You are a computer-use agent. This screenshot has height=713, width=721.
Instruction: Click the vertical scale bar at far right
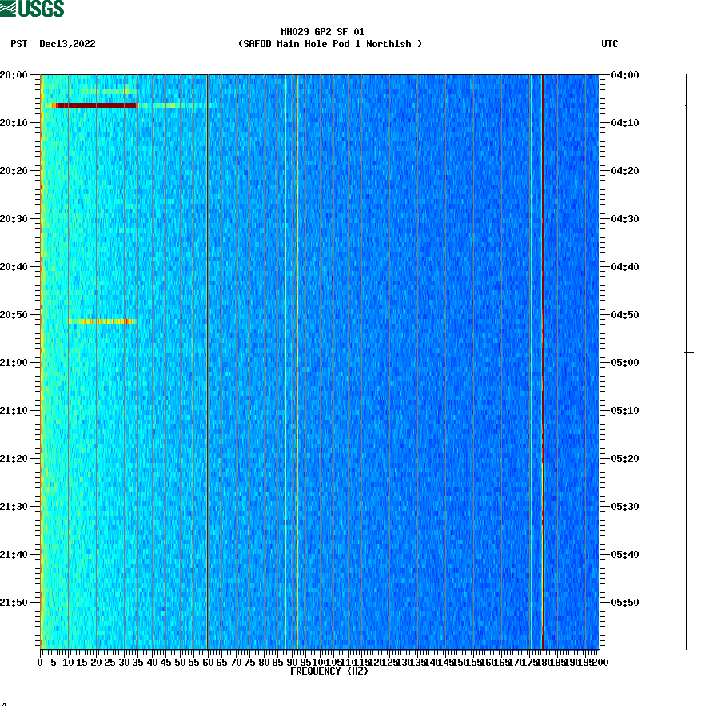click(686, 360)
